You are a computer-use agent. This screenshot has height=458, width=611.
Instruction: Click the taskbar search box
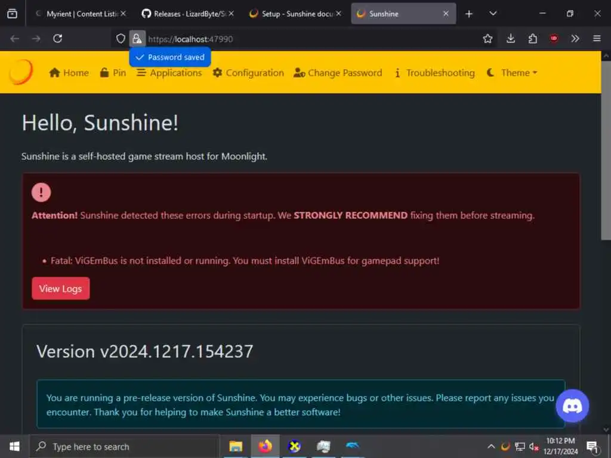point(125,446)
